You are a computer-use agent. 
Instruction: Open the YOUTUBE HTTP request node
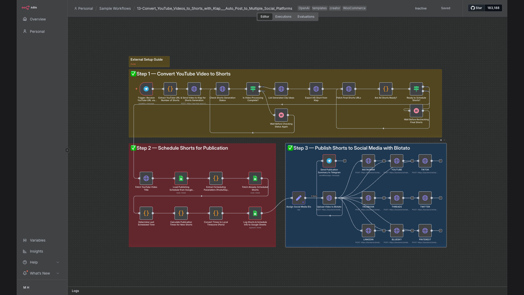pyautogui.click(x=397, y=161)
